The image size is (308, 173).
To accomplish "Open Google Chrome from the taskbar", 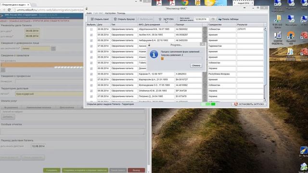I will (x=185, y=2).
